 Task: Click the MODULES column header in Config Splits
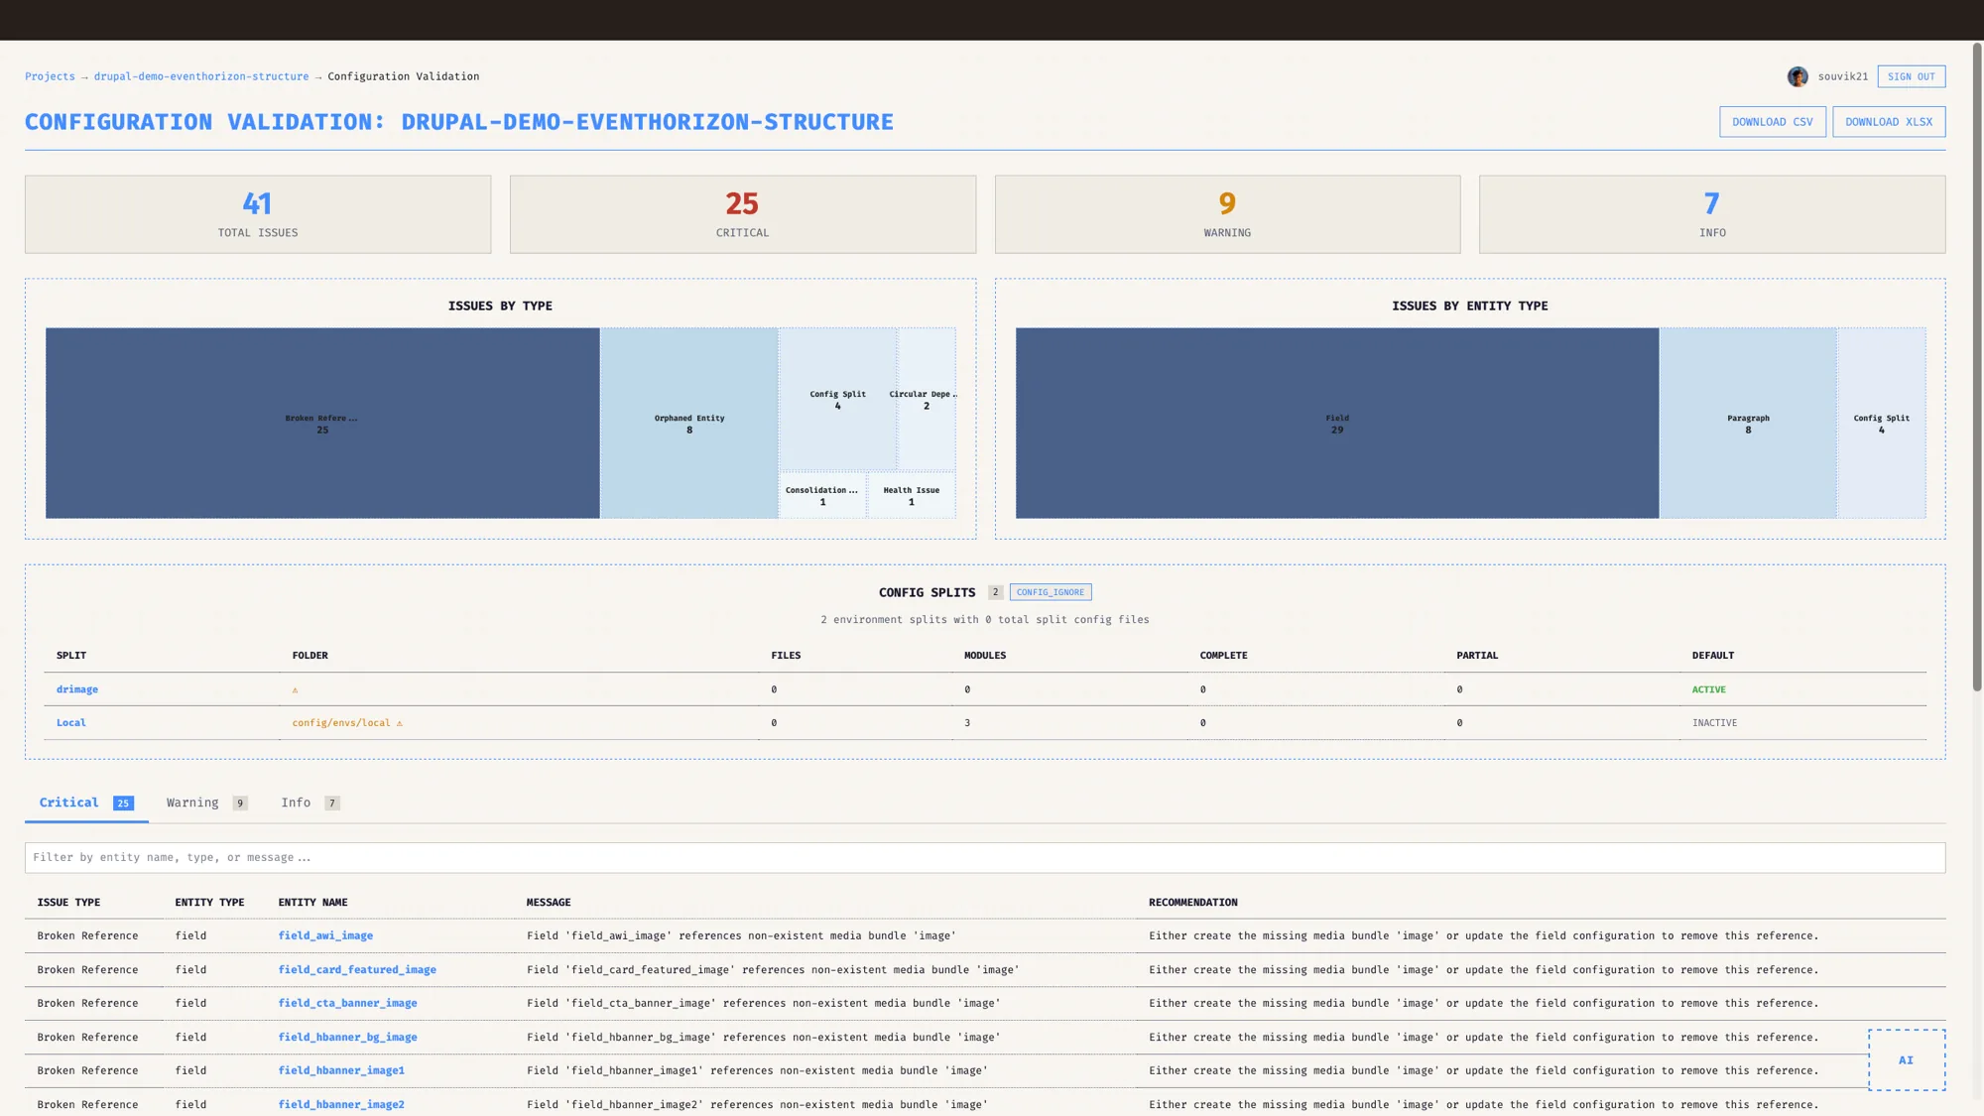[985, 656]
